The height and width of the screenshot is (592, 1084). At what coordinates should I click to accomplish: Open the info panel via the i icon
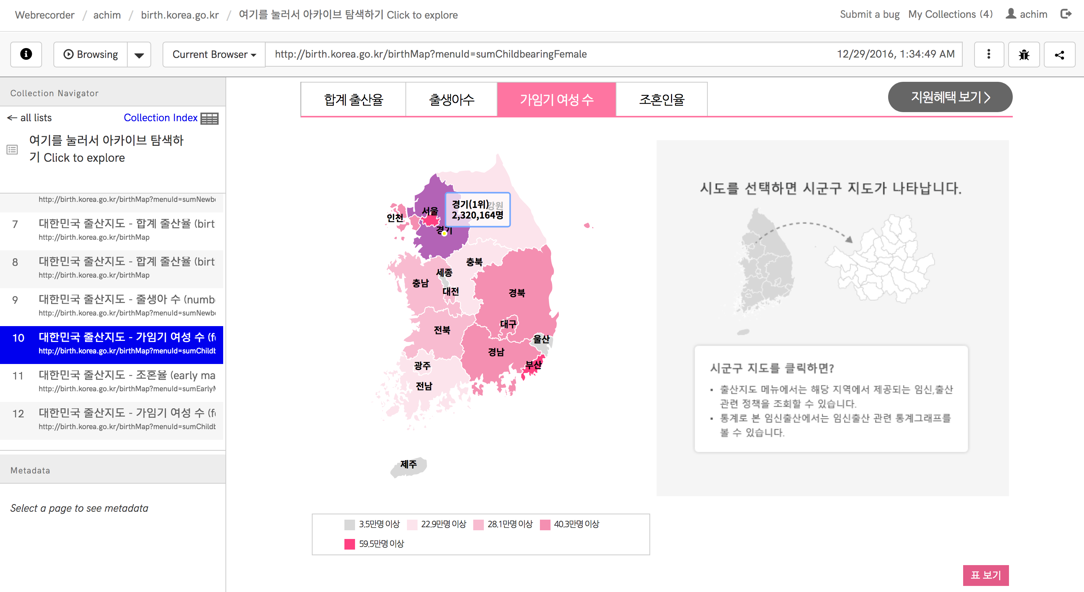pyautogui.click(x=26, y=54)
